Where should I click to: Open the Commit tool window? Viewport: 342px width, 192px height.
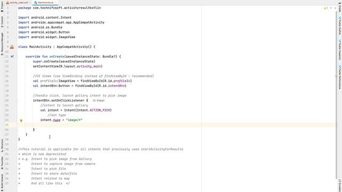pos(2,22)
